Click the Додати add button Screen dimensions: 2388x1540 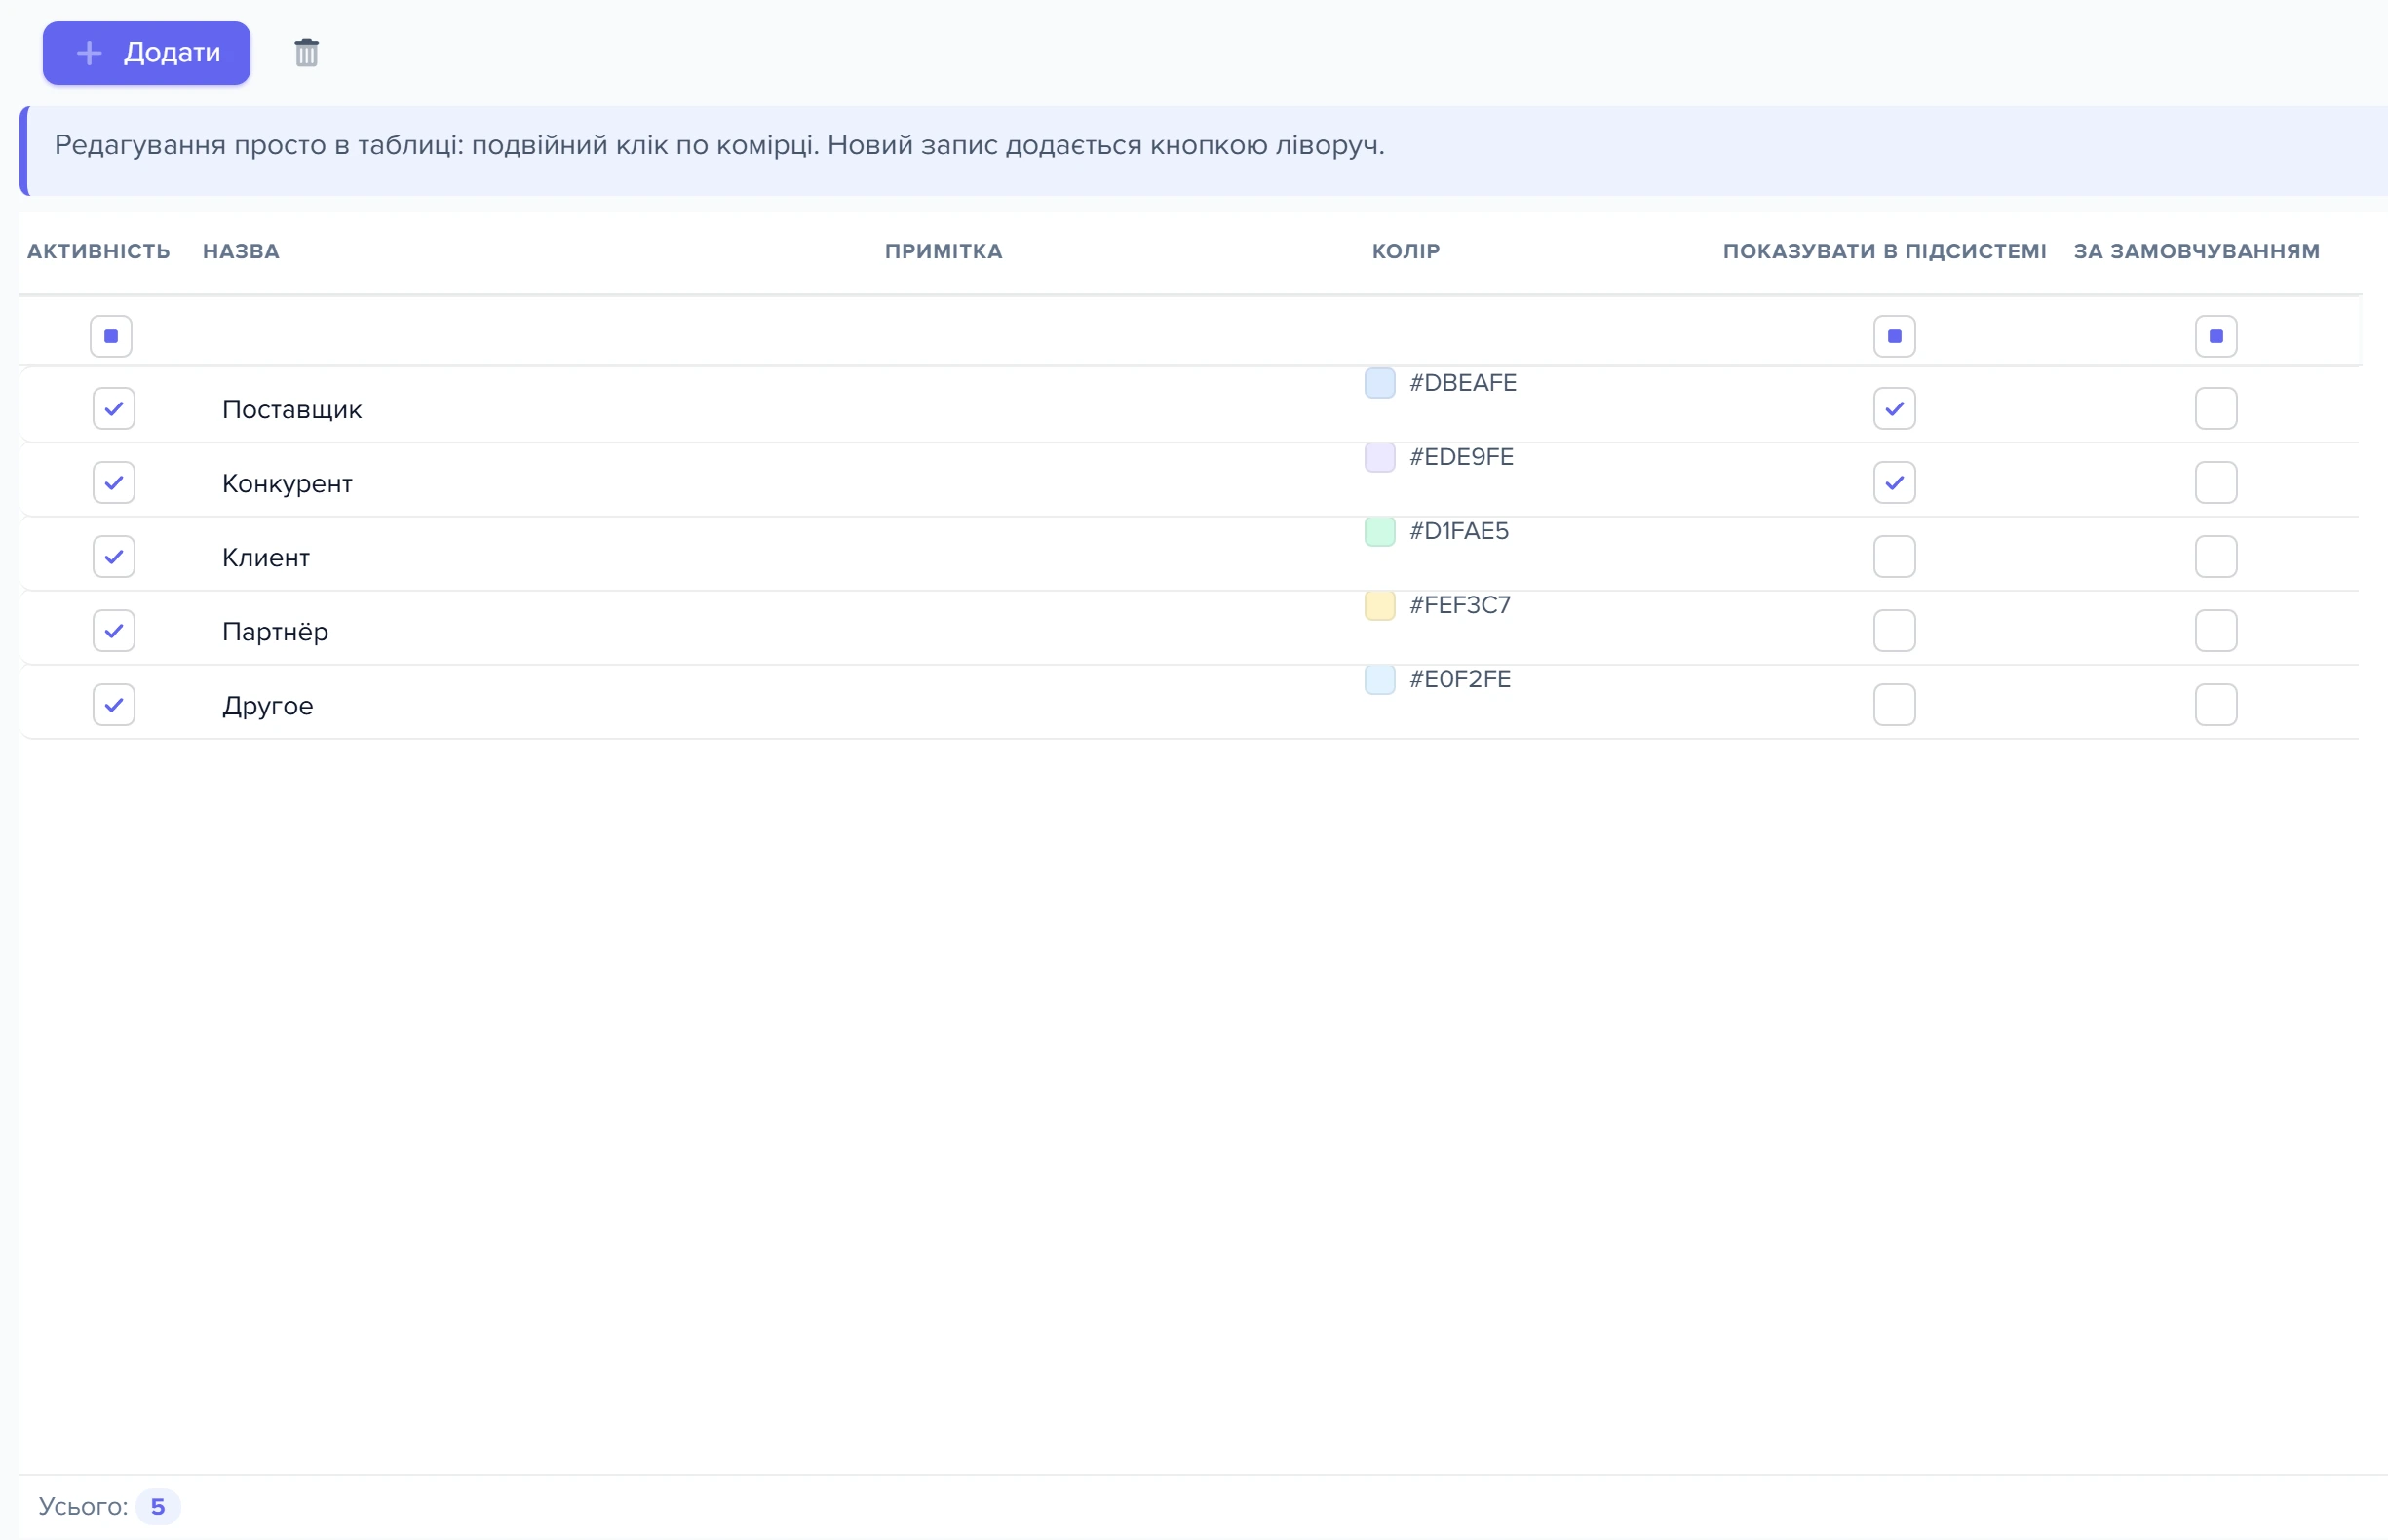[x=146, y=53]
